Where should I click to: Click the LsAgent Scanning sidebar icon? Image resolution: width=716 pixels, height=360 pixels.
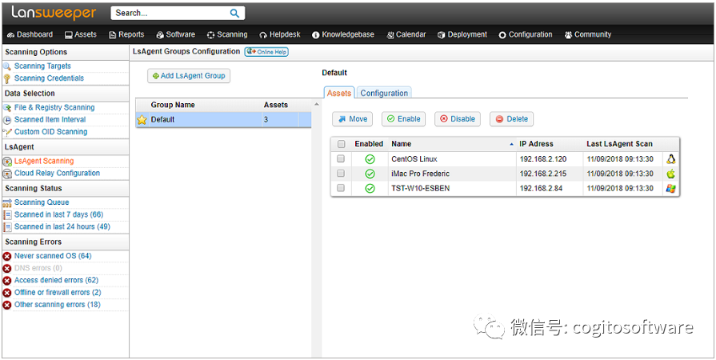click(x=7, y=162)
